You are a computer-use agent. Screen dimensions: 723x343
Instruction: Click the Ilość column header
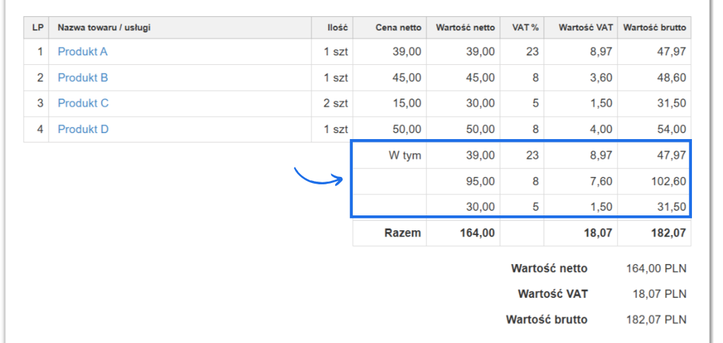[339, 28]
